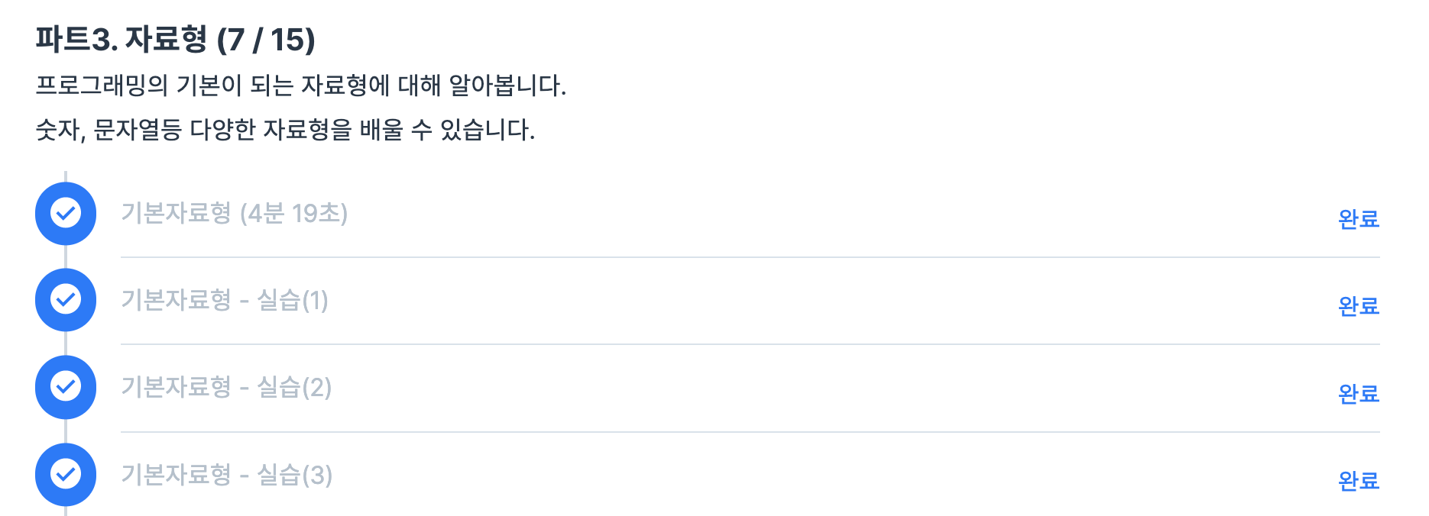Click the (7 / 15) progress counter
The width and height of the screenshot is (1429, 516).
tap(266, 40)
